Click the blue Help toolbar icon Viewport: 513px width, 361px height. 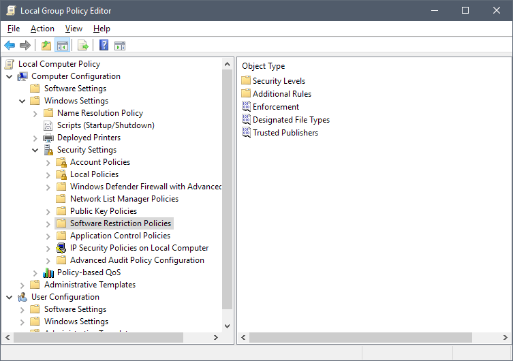pyautogui.click(x=104, y=45)
